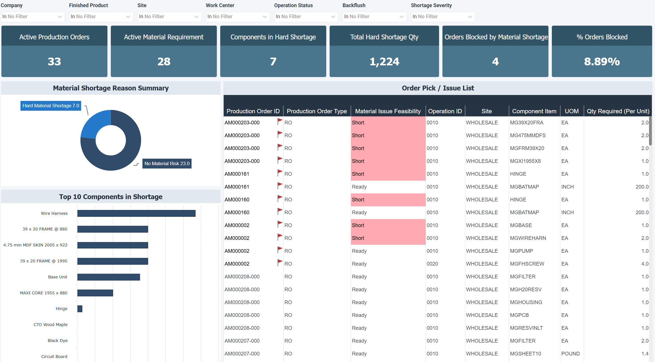Screen dimensions: 655x362
Task: Click the Components in Hard Shortage card
Action: 273,51
